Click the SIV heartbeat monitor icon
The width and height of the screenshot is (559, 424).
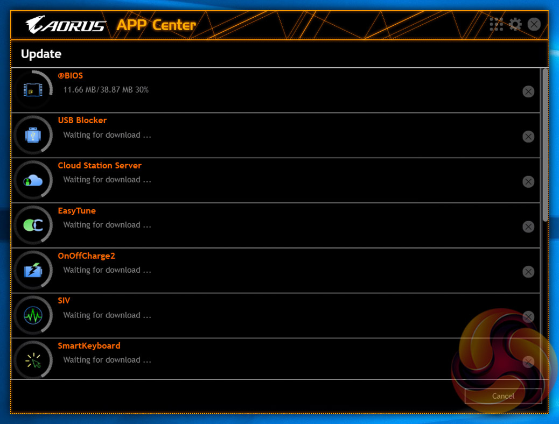pos(33,315)
